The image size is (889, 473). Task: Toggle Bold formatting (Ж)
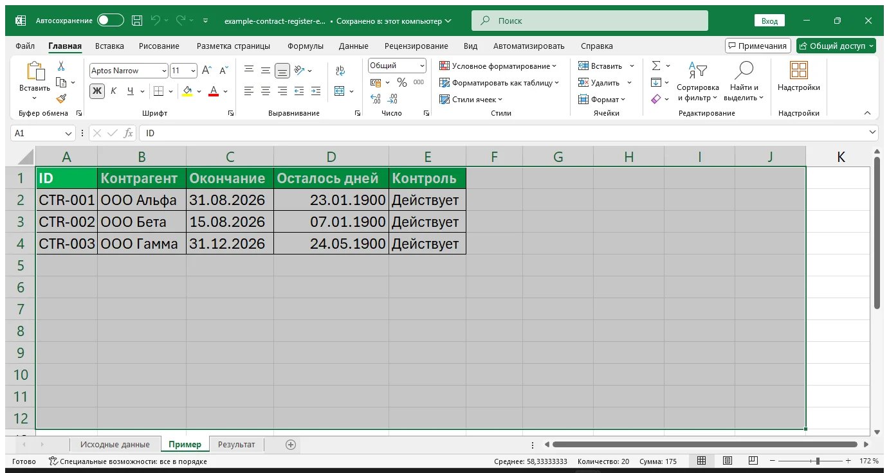coord(97,91)
